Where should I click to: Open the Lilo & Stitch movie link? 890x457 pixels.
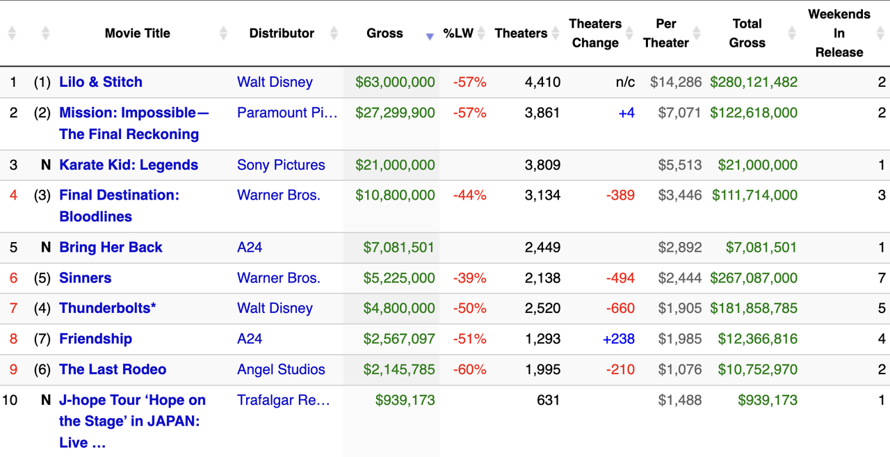(101, 82)
